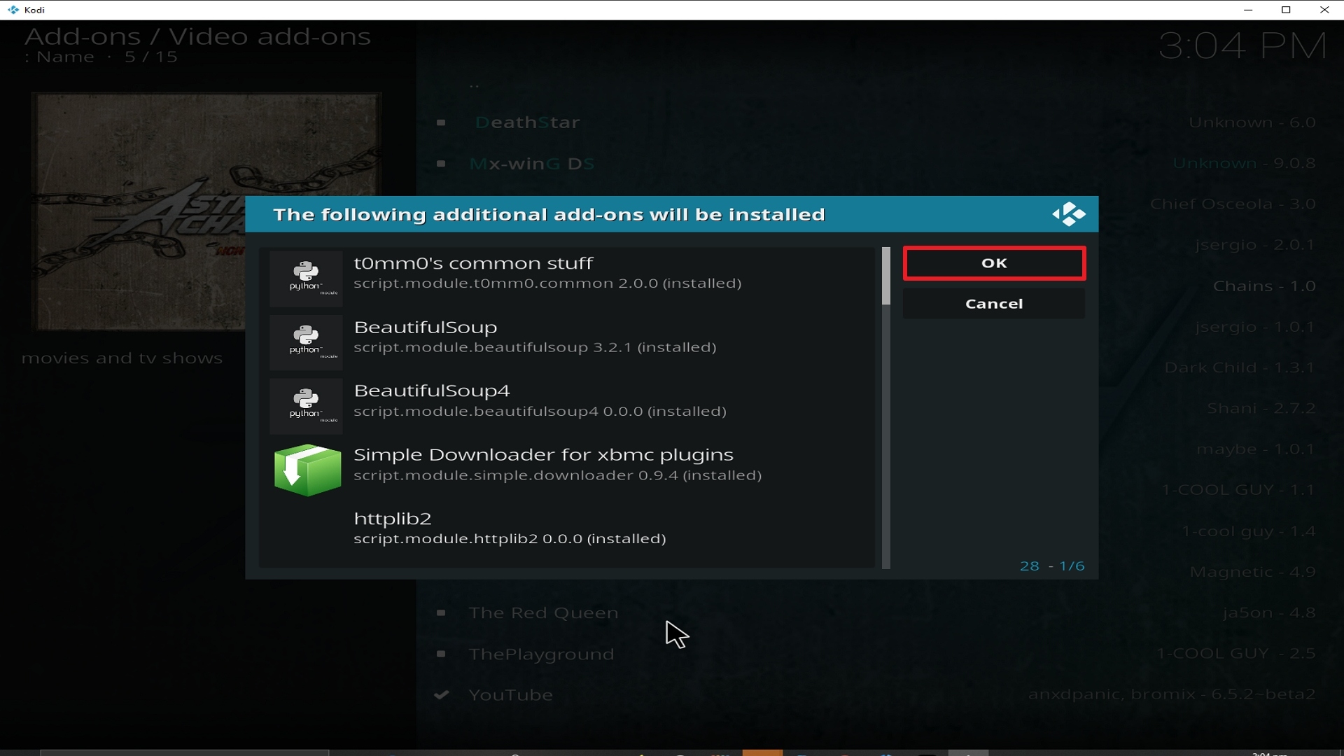This screenshot has width=1344, height=756.
Task: Open the YouTube add-on entry
Action: 510,695
